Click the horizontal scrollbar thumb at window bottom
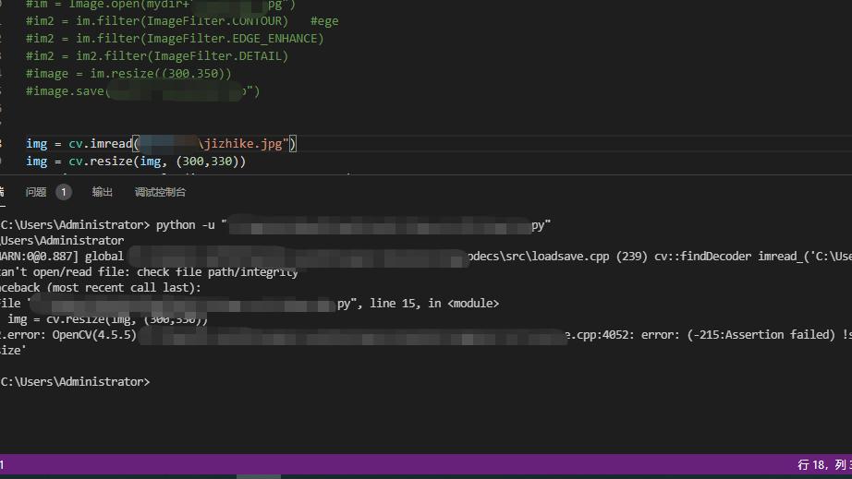The image size is (852, 479). point(259,477)
